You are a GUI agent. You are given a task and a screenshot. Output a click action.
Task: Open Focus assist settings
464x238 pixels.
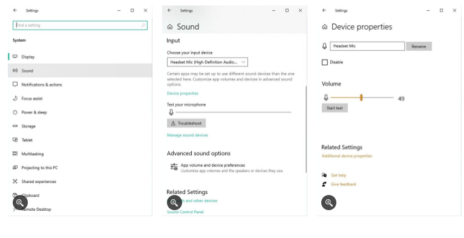(x=80, y=98)
